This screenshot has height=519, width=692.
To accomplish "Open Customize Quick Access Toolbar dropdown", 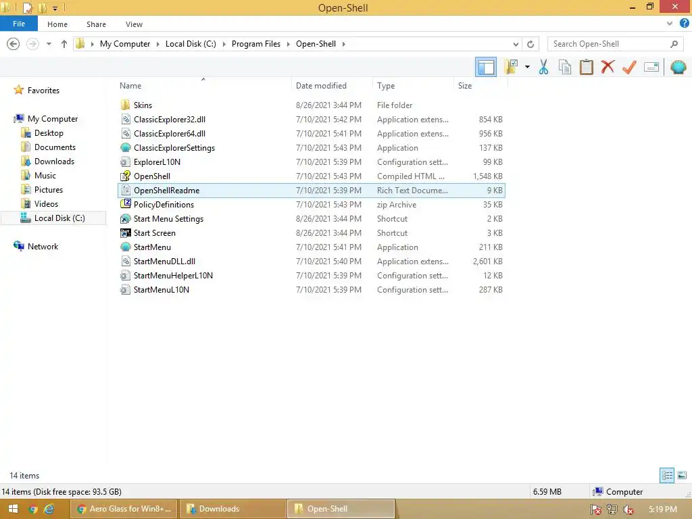I will coord(55,8).
